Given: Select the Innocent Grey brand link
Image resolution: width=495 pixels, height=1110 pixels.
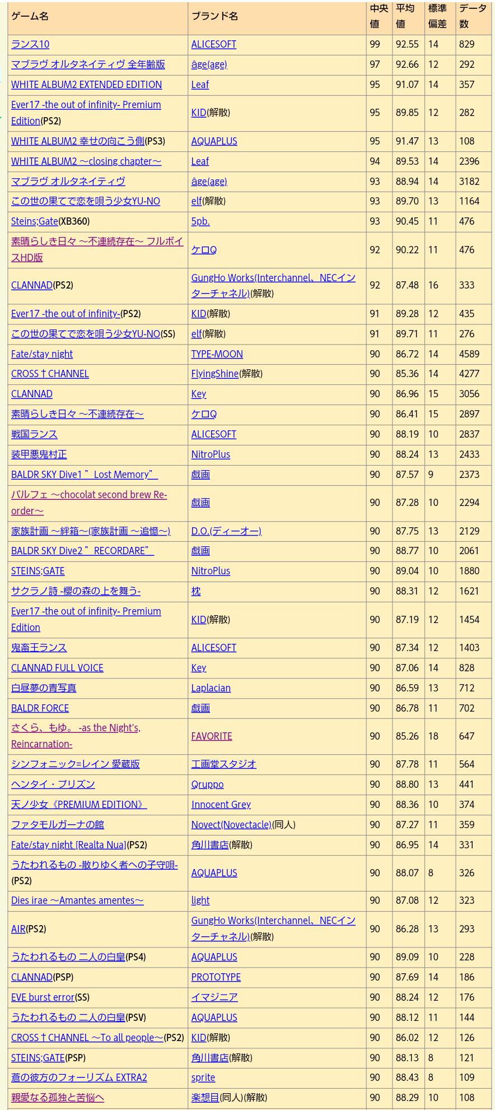Looking at the screenshot, I should click(x=221, y=805).
